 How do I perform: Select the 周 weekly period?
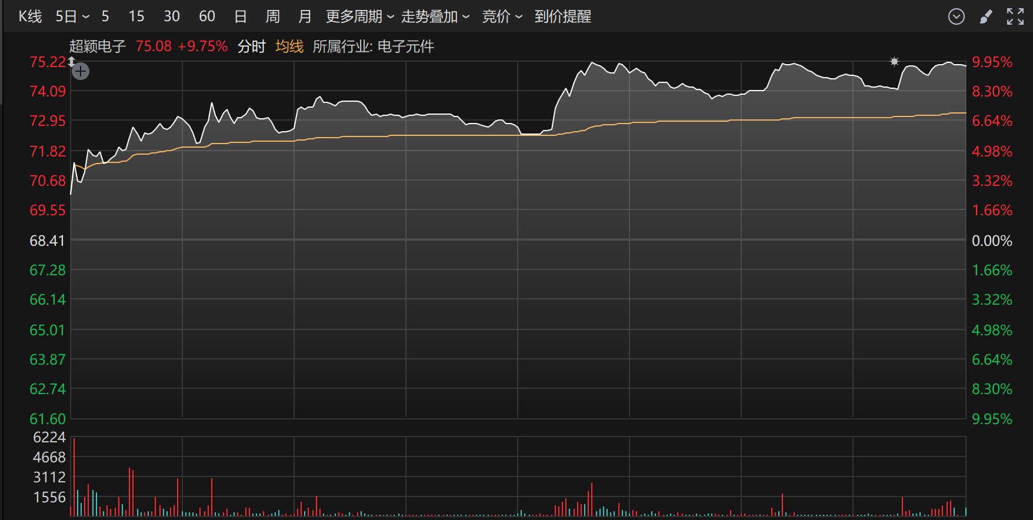[272, 16]
